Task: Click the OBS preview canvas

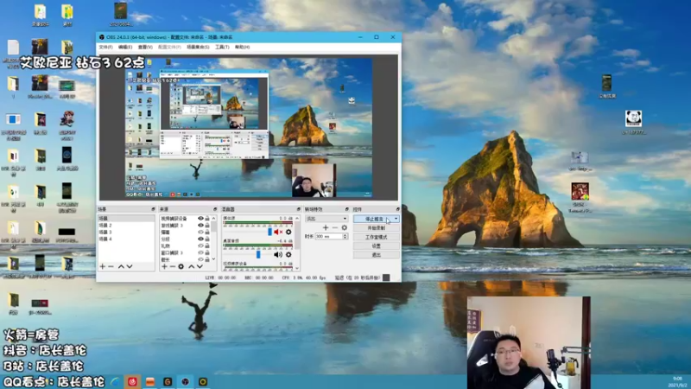Action: tap(249, 127)
